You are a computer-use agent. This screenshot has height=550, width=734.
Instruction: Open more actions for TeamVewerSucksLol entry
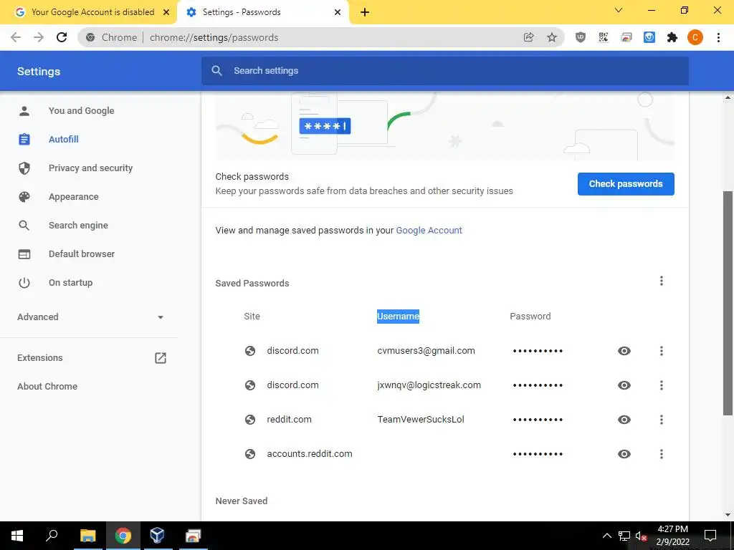[662, 420]
